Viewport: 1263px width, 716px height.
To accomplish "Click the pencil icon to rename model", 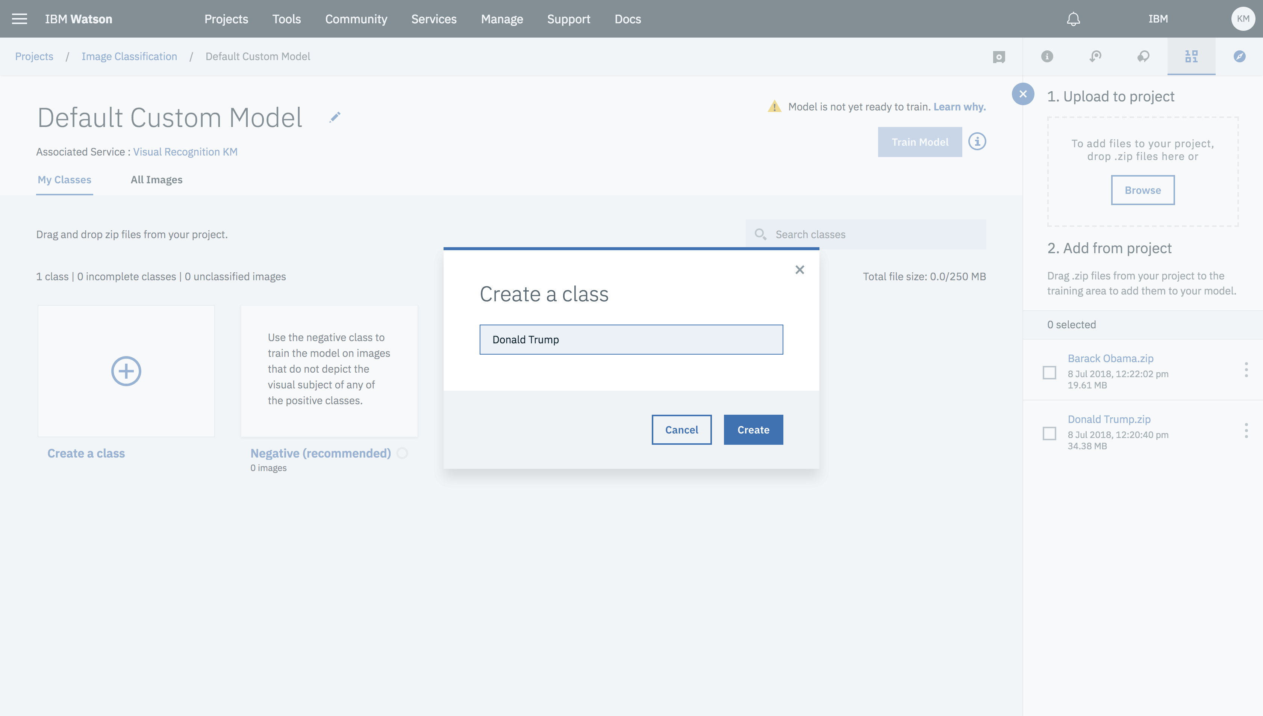I will pos(335,117).
